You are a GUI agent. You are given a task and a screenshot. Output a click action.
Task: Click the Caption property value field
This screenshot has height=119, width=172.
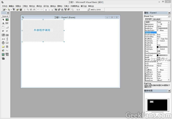coord(162,32)
